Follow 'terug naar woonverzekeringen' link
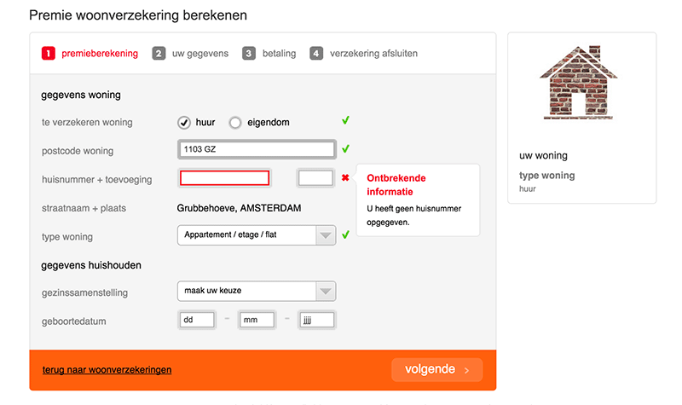This screenshot has height=405, width=682. click(x=107, y=370)
